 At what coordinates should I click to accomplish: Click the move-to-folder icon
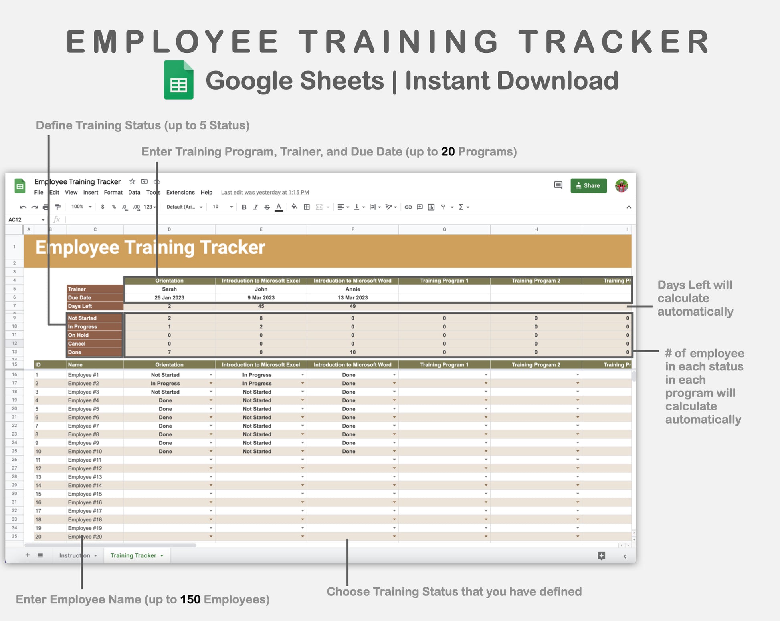[144, 181]
